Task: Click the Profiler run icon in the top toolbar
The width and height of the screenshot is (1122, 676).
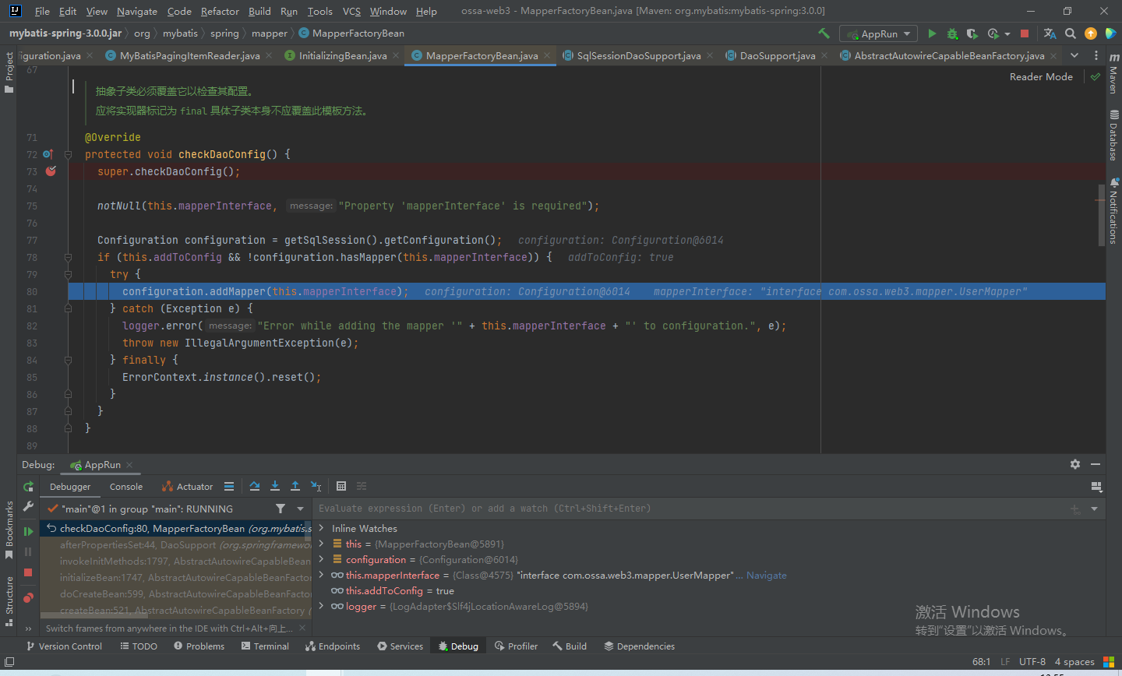Action: pos(993,33)
